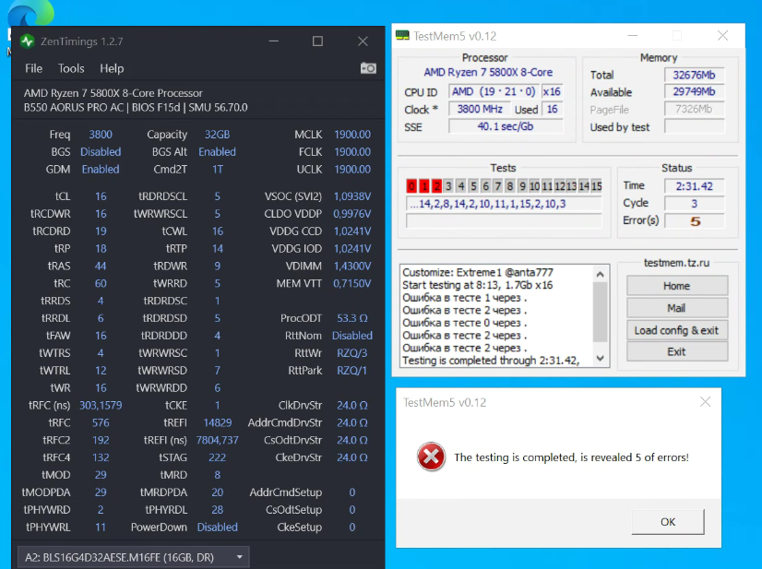Click OK in the error dialog
This screenshot has height=569, width=762.
click(x=668, y=522)
